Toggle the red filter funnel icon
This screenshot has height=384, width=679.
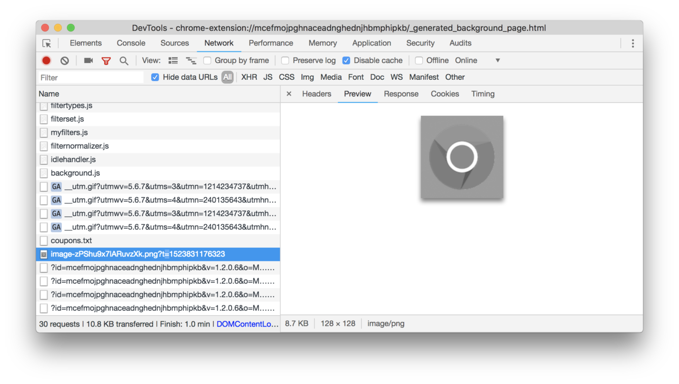[106, 60]
